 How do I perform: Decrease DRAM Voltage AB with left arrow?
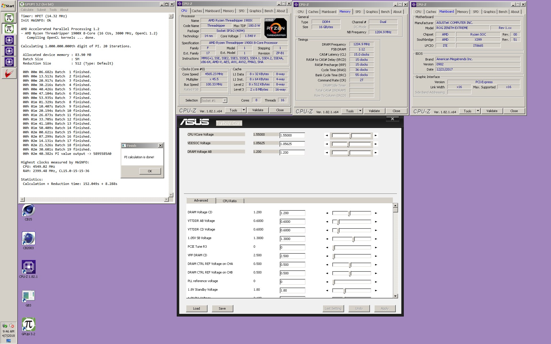[x=327, y=153]
